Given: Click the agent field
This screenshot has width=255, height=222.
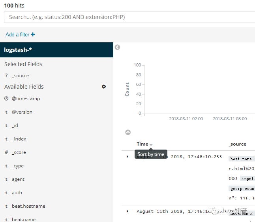Looking at the screenshot, I should pyautogui.click(x=18, y=179).
